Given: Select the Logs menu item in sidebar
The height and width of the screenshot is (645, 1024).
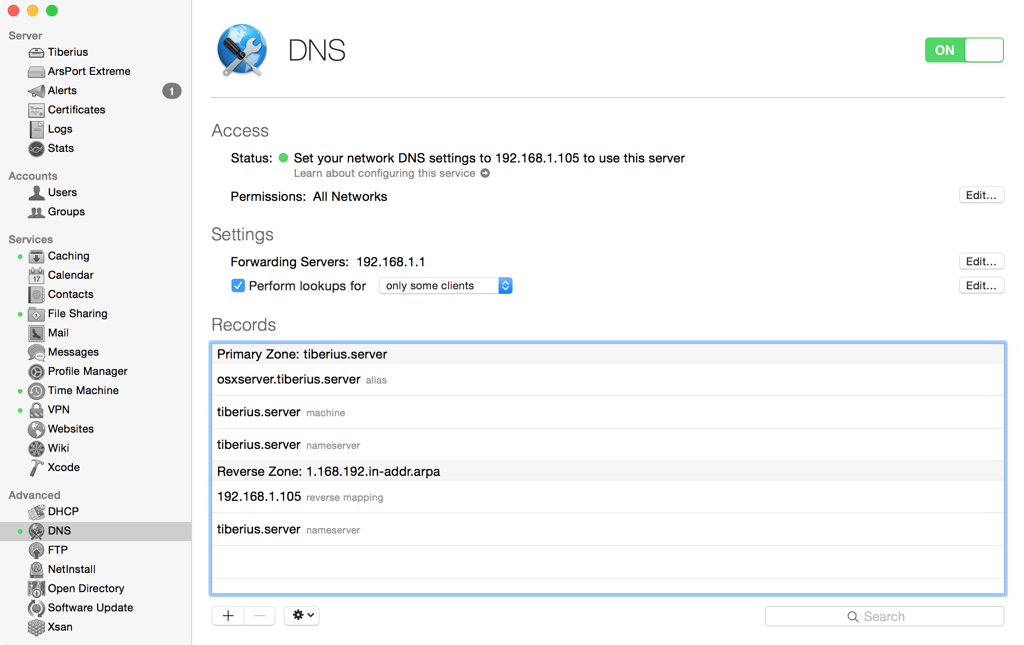Looking at the screenshot, I should click(60, 129).
